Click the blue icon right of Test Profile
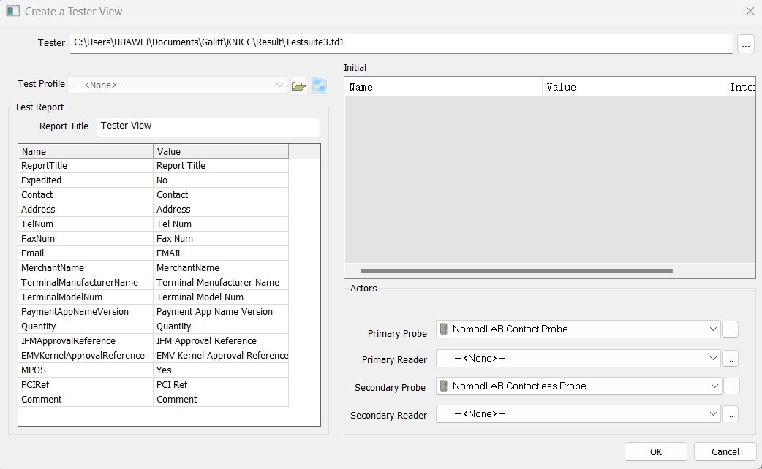This screenshot has height=469, width=762. 320,85
